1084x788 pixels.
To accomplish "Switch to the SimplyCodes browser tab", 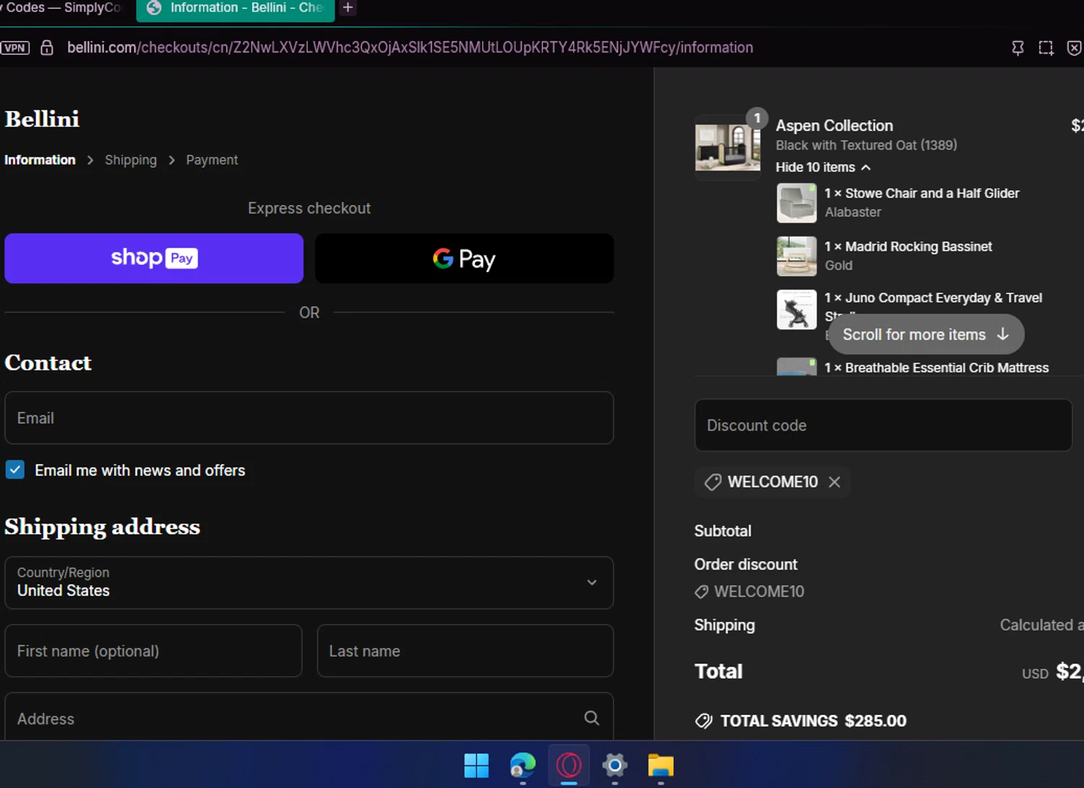I will point(64,8).
